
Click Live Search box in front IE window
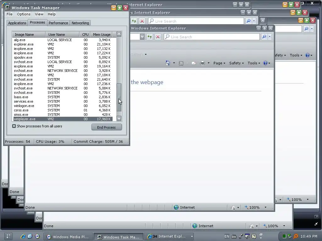pyautogui.click(x=212, y=37)
